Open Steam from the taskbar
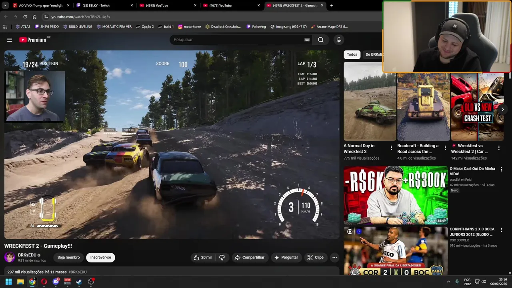 [79, 282]
